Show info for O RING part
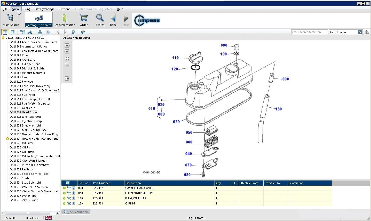371x221 pixels. coord(74,203)
